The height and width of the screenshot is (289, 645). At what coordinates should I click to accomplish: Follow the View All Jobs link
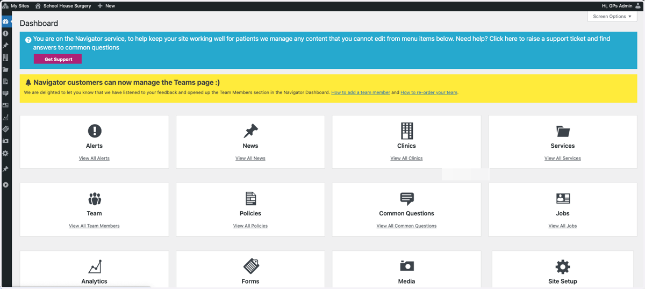pos(563,226)
